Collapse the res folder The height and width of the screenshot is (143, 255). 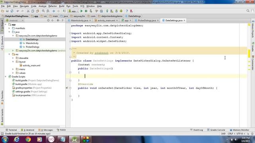pos(10,54)
